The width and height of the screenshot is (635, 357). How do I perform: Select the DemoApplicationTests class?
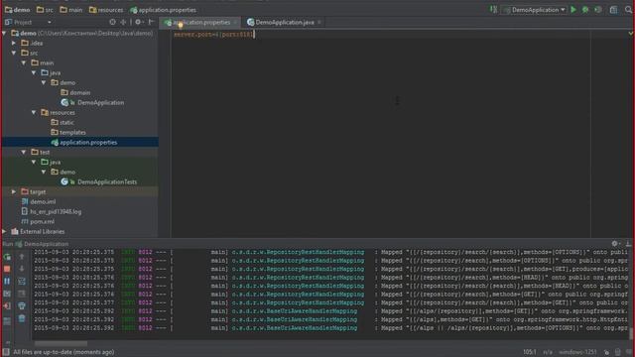[99, 182]
